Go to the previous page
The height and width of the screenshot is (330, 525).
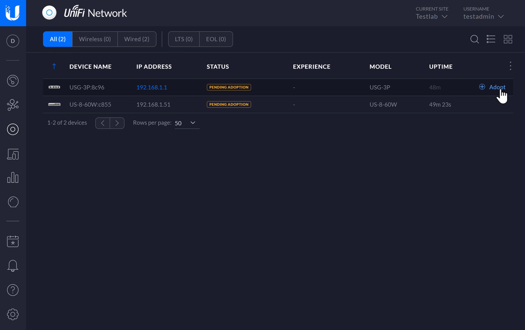[x=103, y=123]
